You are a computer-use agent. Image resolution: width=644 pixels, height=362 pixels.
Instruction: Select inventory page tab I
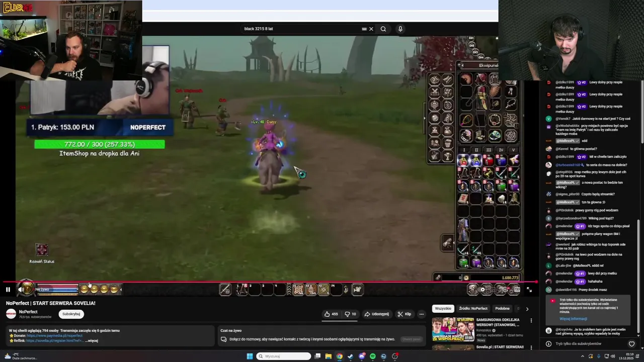point(464,150)
